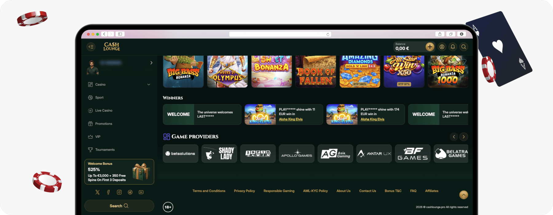Open the FAQ link

click(x=413, y=191)
